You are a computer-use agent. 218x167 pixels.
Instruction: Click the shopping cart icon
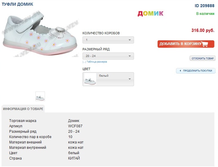click(205, 44)
